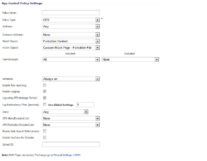
Task: Open the Excluded Users/Groups dropdown
Action: tap(130, 60)
